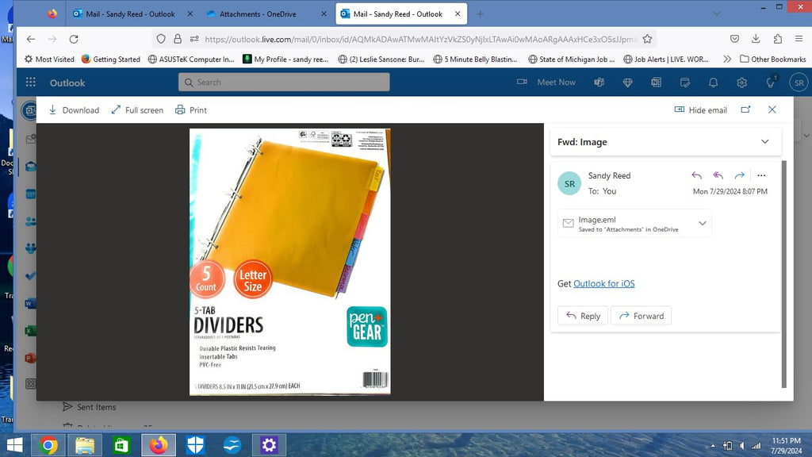Image resolution: width=812 pixels, height=457 pixels.
Task: Click the Reply button below the email
Action: 583,316
